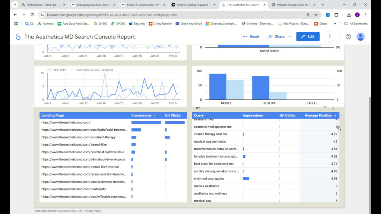Open the Criteo Reseller bookmark
Viewport: 381px width, 214px height.
[160, 24]
